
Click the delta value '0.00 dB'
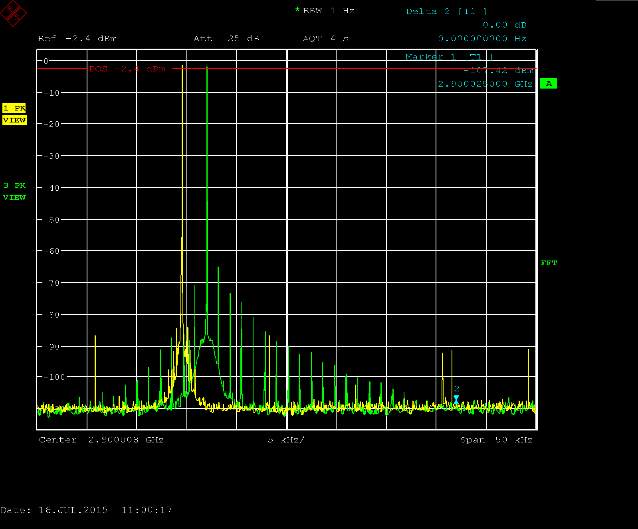pos(505,25)
